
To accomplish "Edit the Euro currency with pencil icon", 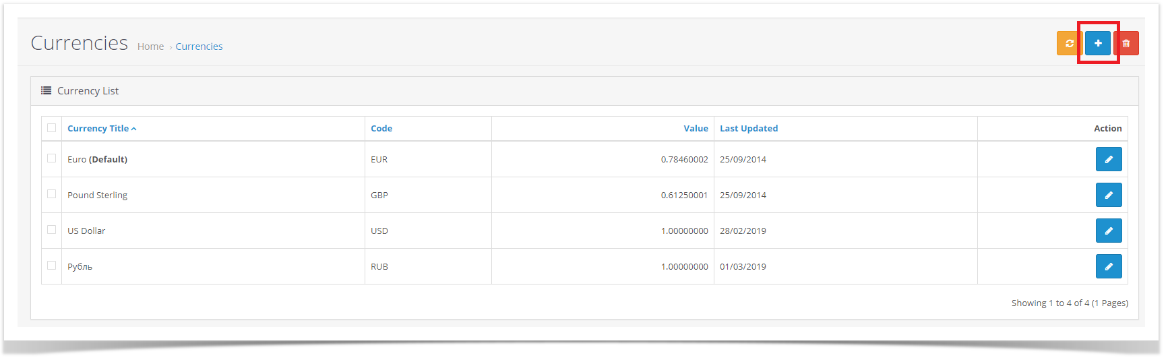I will point(1109,159).
